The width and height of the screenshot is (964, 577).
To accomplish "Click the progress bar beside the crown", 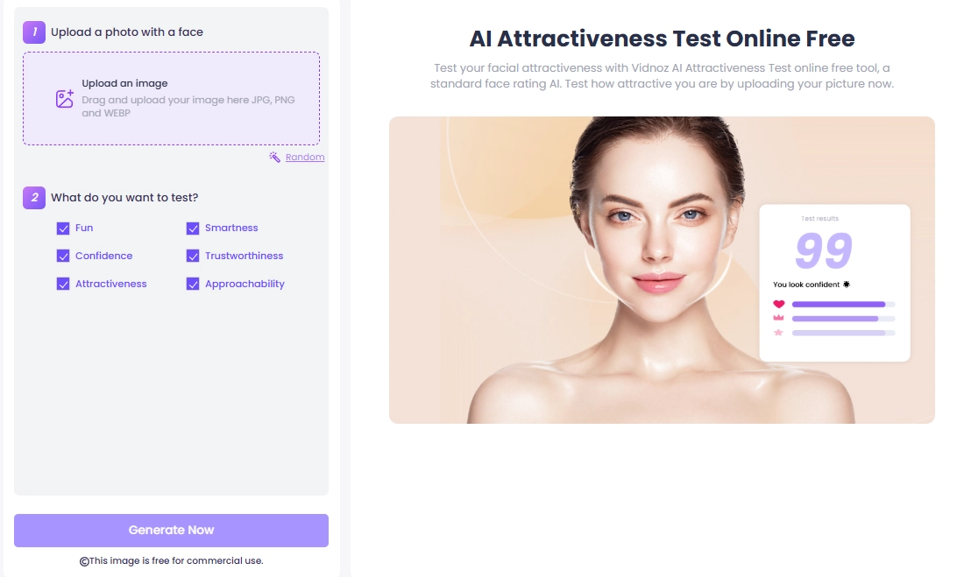I will (843, 319).
